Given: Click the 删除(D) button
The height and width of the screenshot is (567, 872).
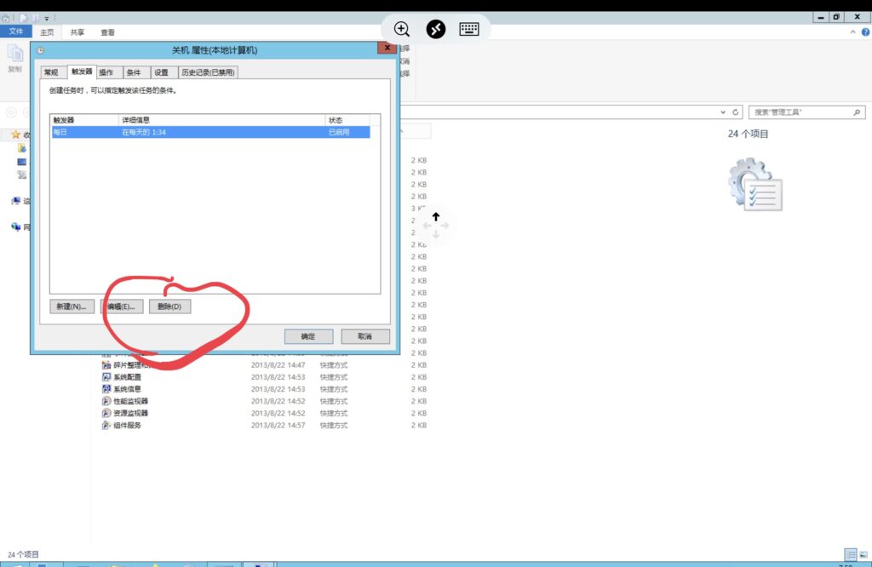Looking at the screenshot, I should [x=169, y=306].
